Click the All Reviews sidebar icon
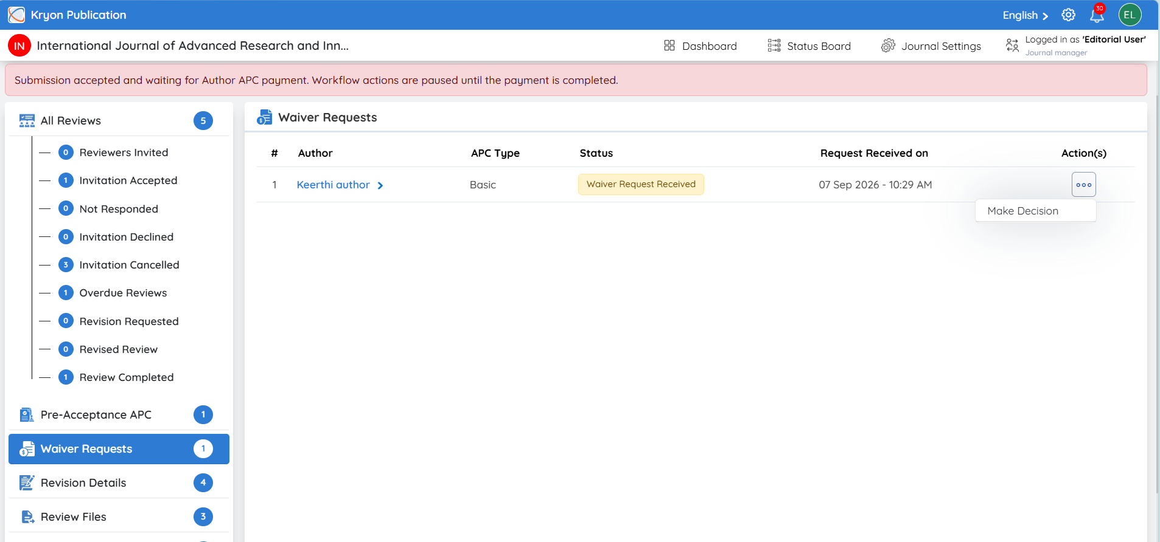 [x=27, y=121]
